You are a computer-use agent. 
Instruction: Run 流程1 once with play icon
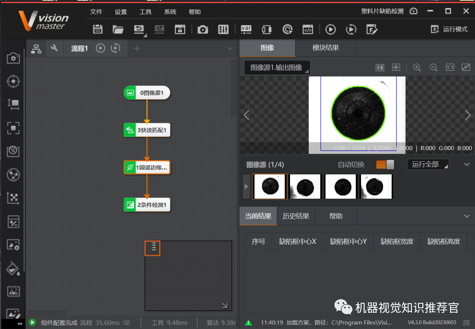click(101, 48)
